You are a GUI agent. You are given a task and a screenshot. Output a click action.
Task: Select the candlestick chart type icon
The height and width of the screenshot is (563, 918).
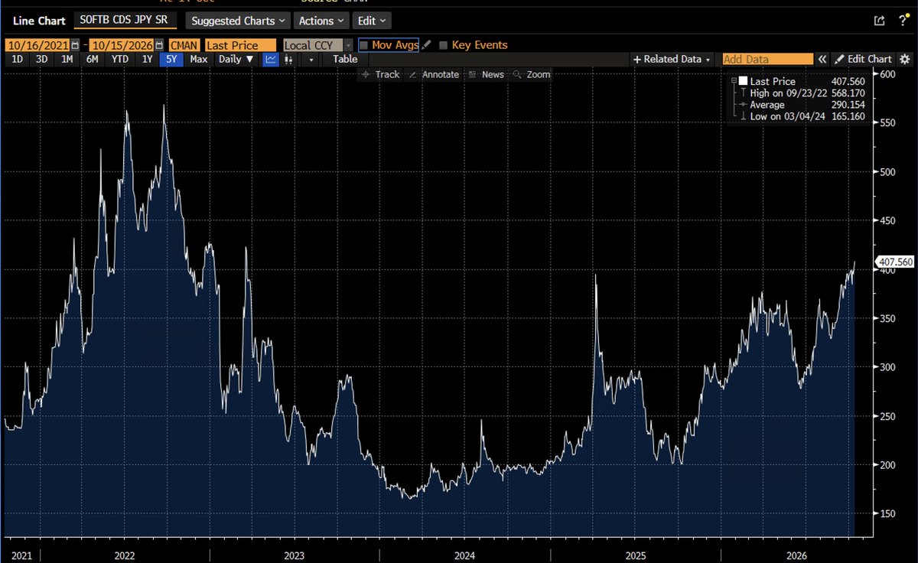click(x=289, y=59)
